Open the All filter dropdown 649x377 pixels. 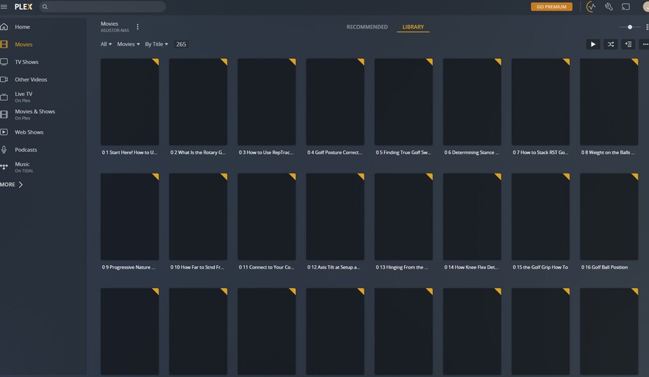[x=106, y=44]
